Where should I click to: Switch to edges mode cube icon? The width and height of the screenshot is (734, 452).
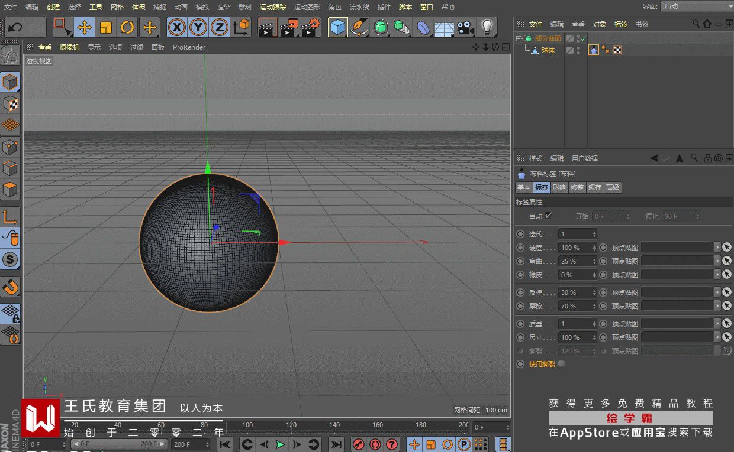[10, 168]
